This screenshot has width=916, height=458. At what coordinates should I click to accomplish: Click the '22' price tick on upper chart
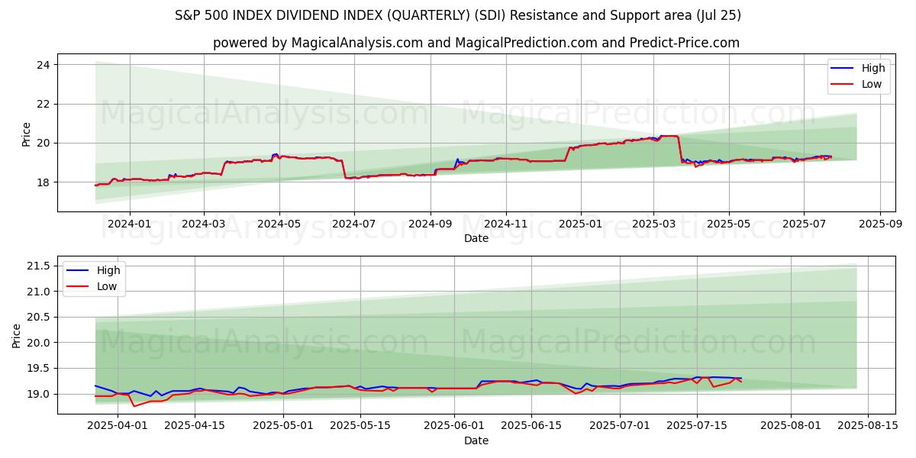[x=44, y=104]
